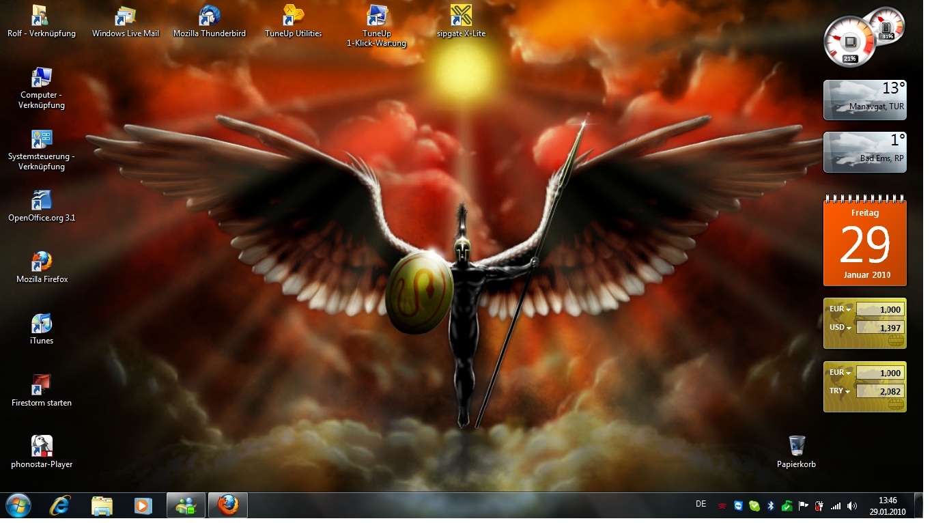Select the Mozilla Thunderbird desktop icon
Screen dimensions: 932x523
point(210,20)
